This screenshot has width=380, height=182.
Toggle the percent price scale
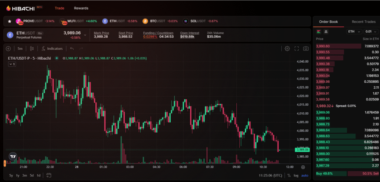point(289,175)
